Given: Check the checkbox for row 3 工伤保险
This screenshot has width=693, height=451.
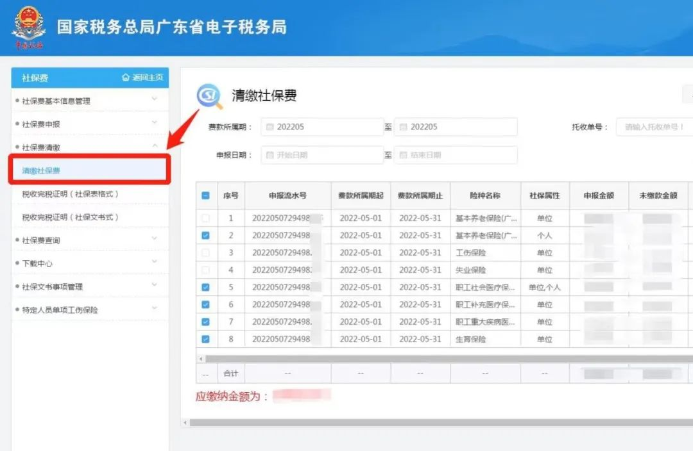Looking at the screenshot, I should pos(205,252).
